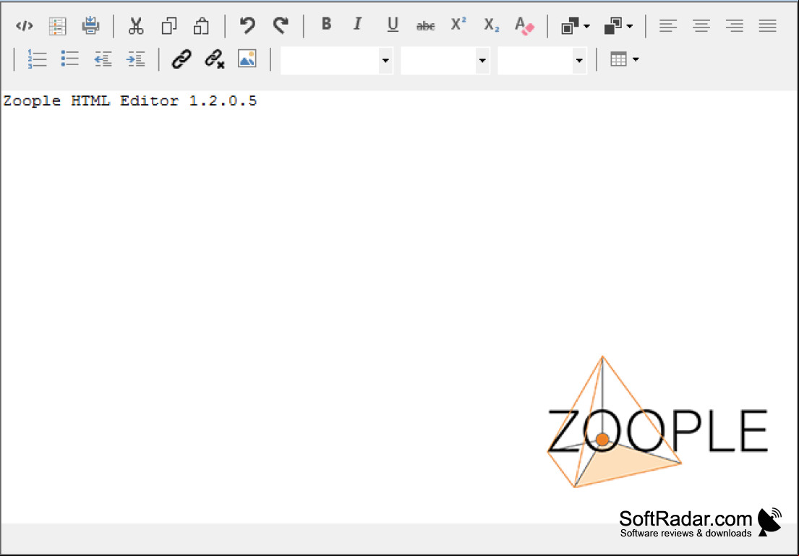The height and width of the screenshot is (556, 799).
Task: Open the foreground color picker icon
Action: 570,26
